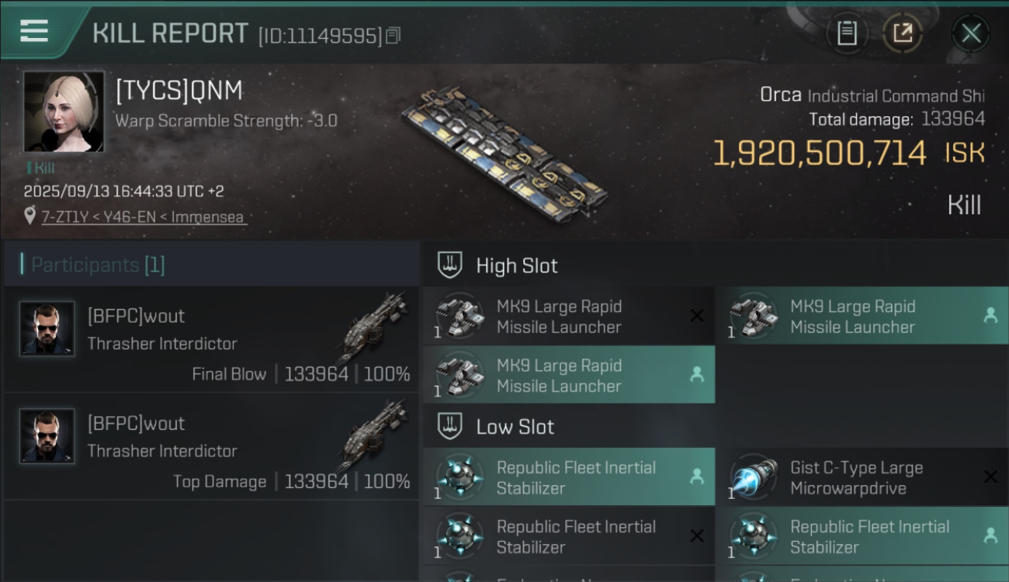Open the 7-ZT1Y location link

(144, 217)
